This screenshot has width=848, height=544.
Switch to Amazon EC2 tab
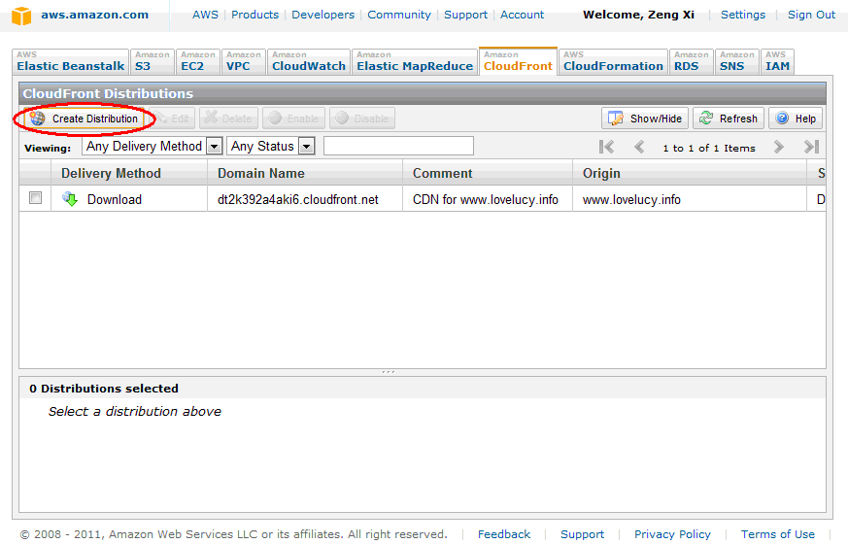click(198, 61)
